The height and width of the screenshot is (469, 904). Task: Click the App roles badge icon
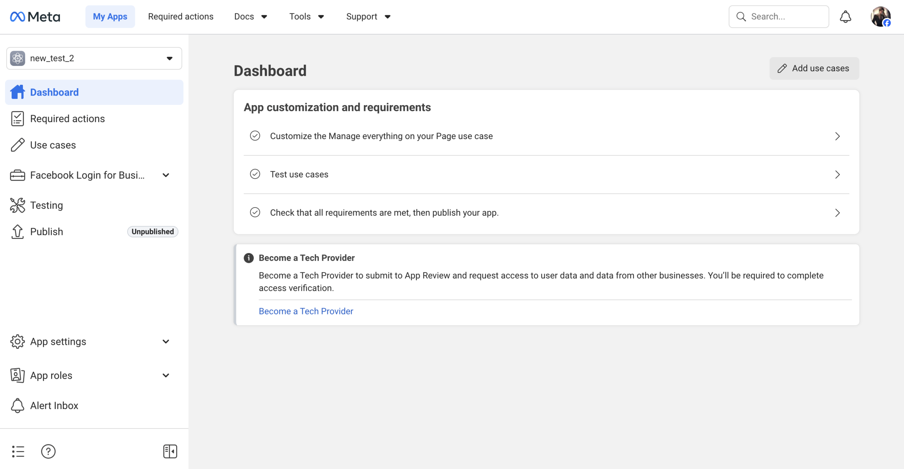click(17, 375)
